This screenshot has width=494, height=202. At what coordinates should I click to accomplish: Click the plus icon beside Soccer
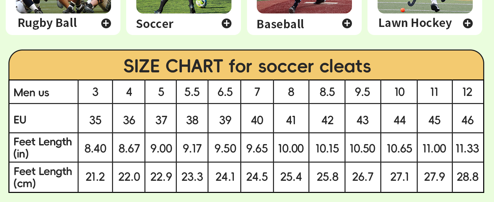coord(226,23)
